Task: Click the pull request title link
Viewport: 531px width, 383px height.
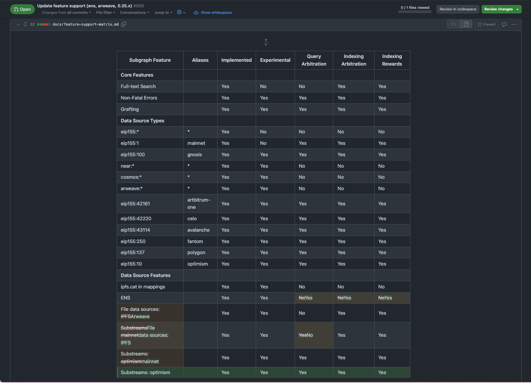Action: click(84, 6)
